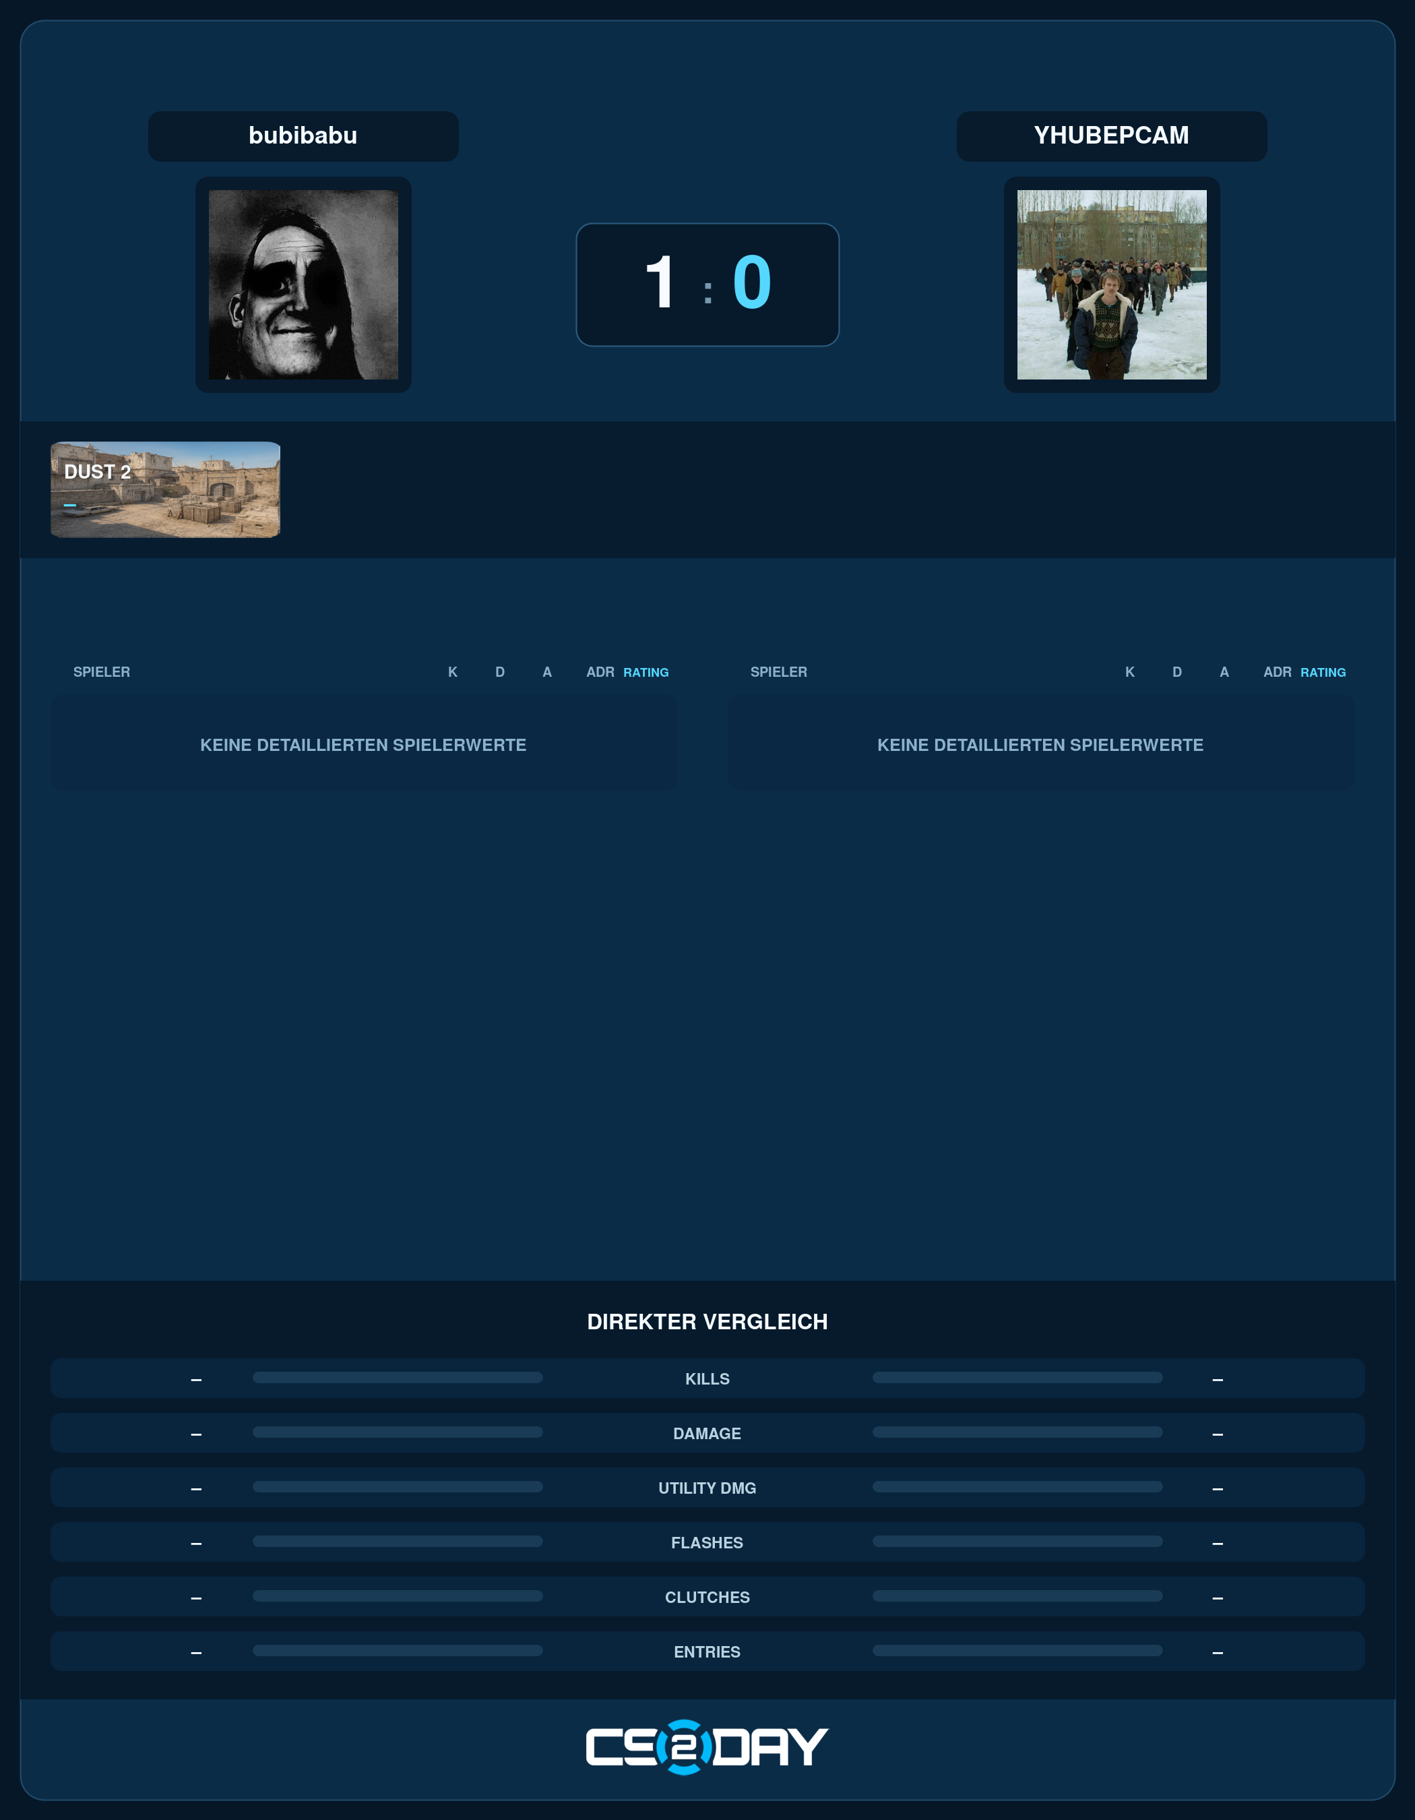Sort the left table by ADR column

click(x=600, y=673)
